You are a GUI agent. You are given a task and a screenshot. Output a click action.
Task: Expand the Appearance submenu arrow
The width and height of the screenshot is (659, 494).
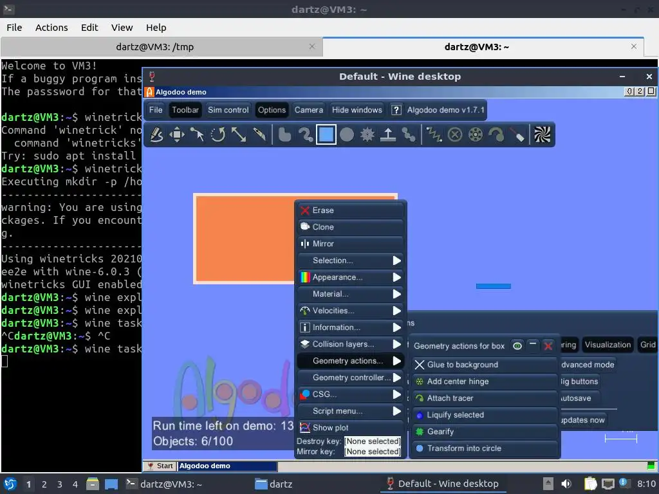(x=396, y=277)
